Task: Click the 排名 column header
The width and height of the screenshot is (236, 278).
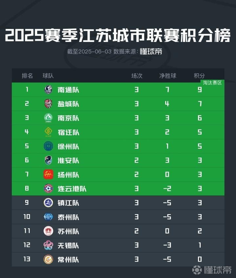Action: pyautogui.click(x=27, y=76)
